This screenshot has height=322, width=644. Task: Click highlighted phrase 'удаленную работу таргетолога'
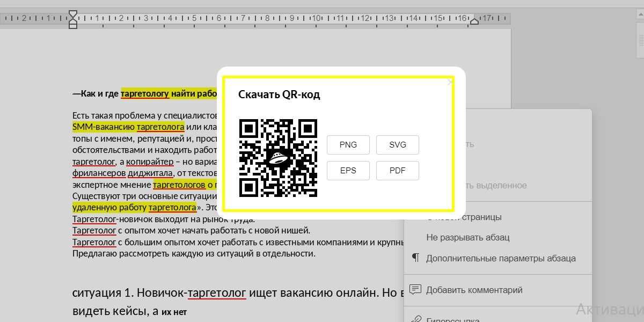[x=134, y=207]
